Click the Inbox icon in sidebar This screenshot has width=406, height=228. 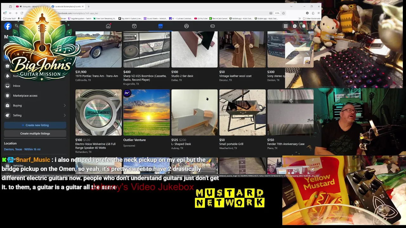pyautogui.click(x=7, y=86)
